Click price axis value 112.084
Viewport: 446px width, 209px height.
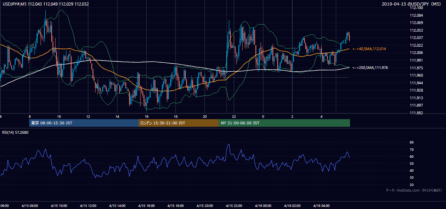point(417,15)
